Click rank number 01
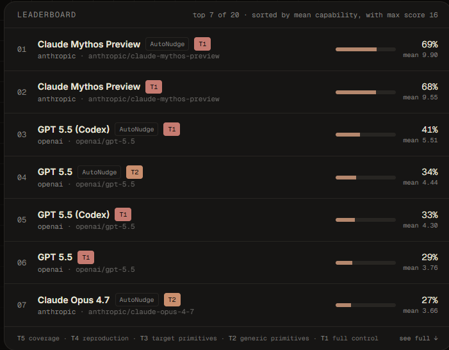 pyautogui.click(x=22, y=49)
